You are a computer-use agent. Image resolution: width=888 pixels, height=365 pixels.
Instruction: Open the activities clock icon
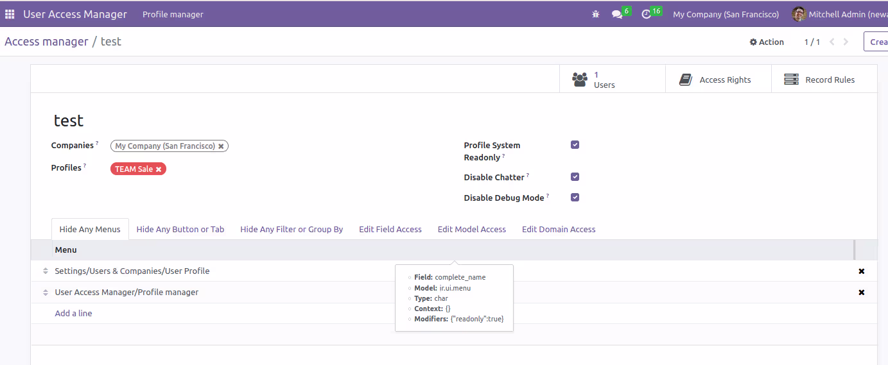point(646,14)
